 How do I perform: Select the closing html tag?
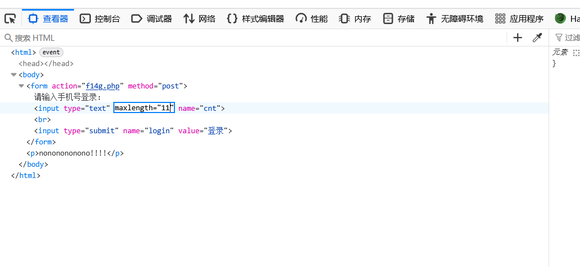tap(26, 175)
